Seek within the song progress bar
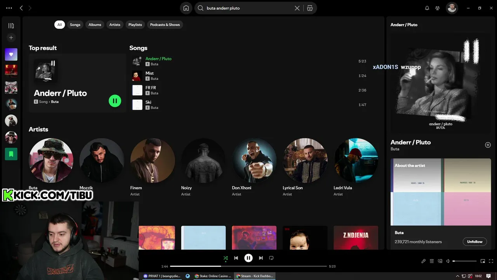 click(248, 266)
